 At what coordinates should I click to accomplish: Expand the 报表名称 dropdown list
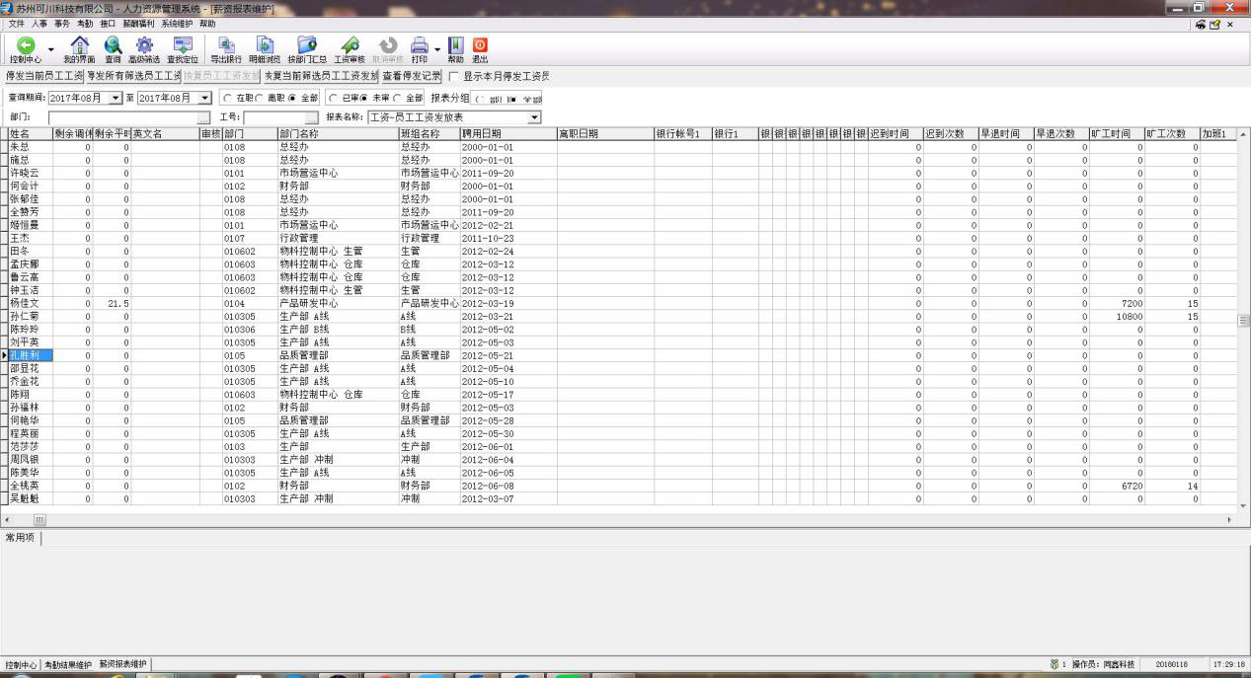[534, 117]
